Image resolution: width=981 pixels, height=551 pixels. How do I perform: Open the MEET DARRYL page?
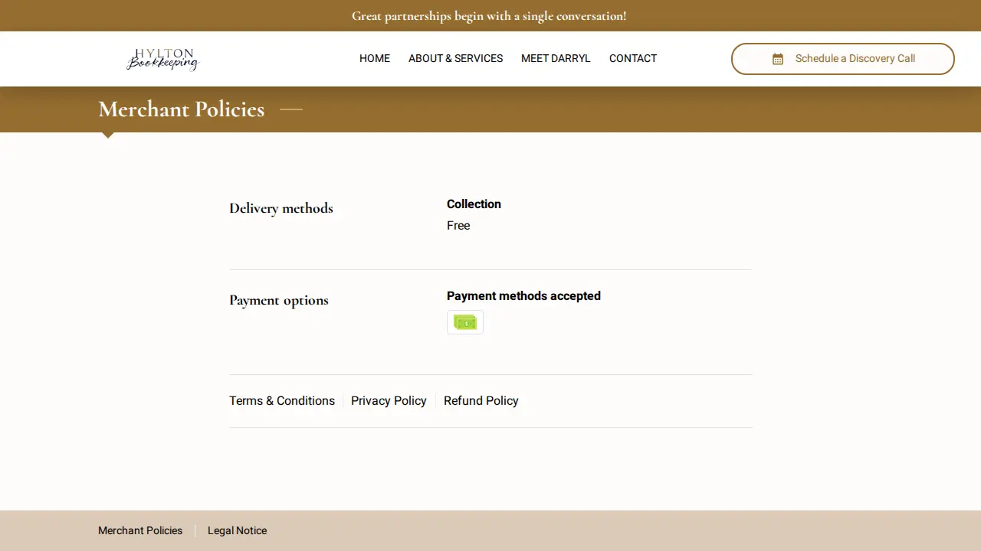click(556, 58)
